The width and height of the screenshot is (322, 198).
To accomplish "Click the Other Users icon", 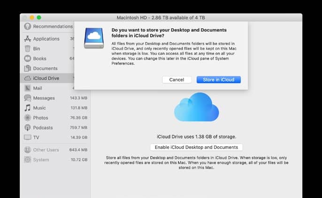I will pos(28,150).
